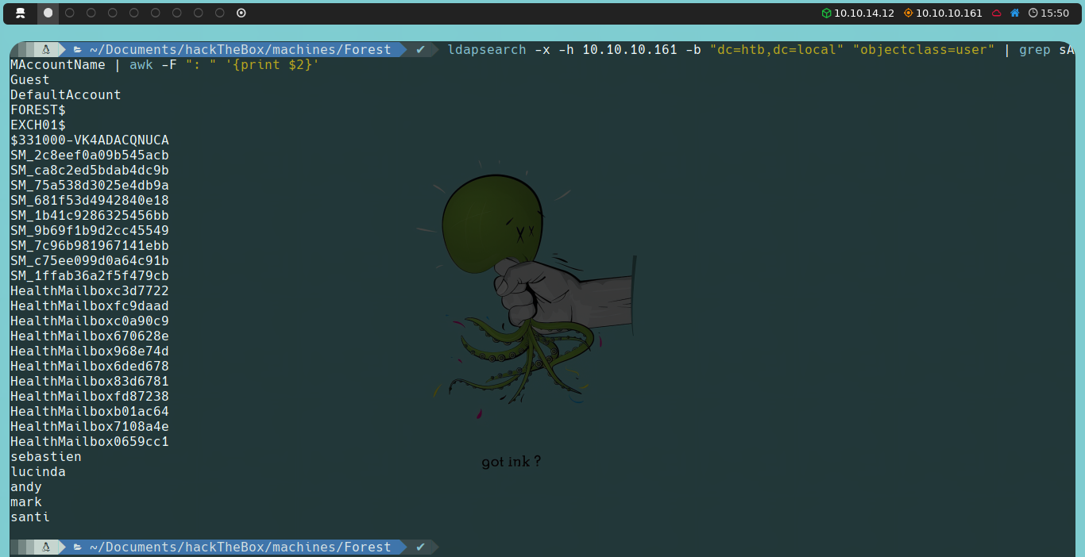This screenshot has width=1085, height=557.
Task: Select the andy username line
Action: tap(26, 486)
